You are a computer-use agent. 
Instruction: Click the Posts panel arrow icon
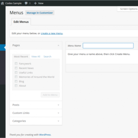click(58, 105)
